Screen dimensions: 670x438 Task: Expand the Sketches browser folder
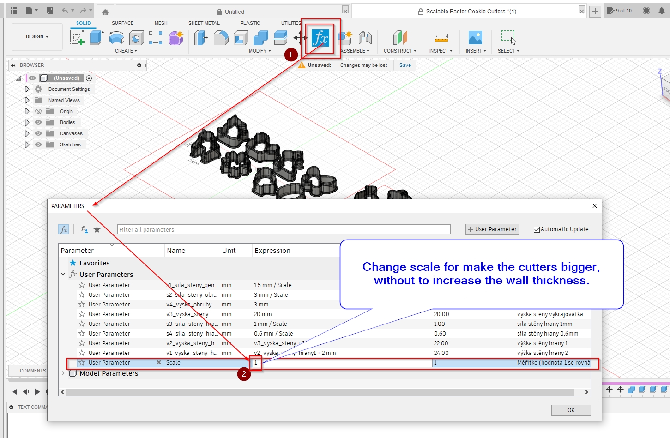coord(27,144)
